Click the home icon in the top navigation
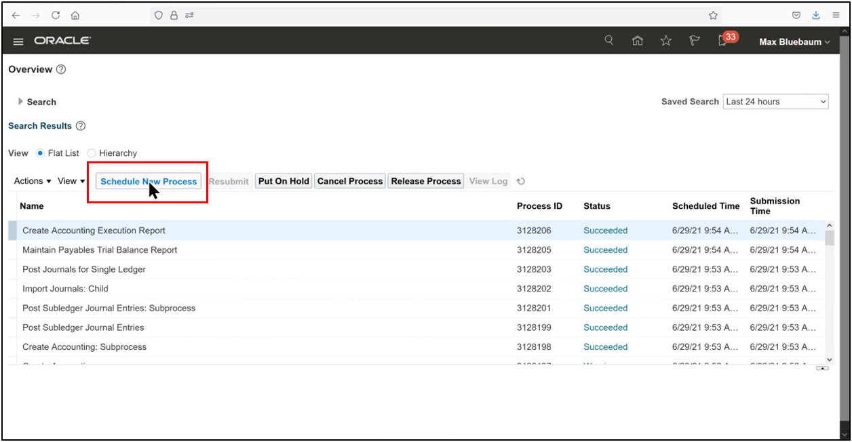 [x=637, y=41]
